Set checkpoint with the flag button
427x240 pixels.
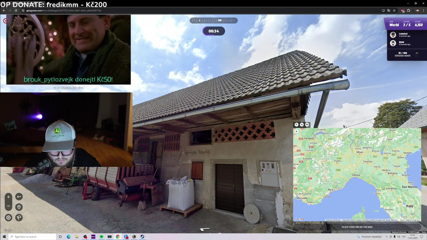click(19, 218)
